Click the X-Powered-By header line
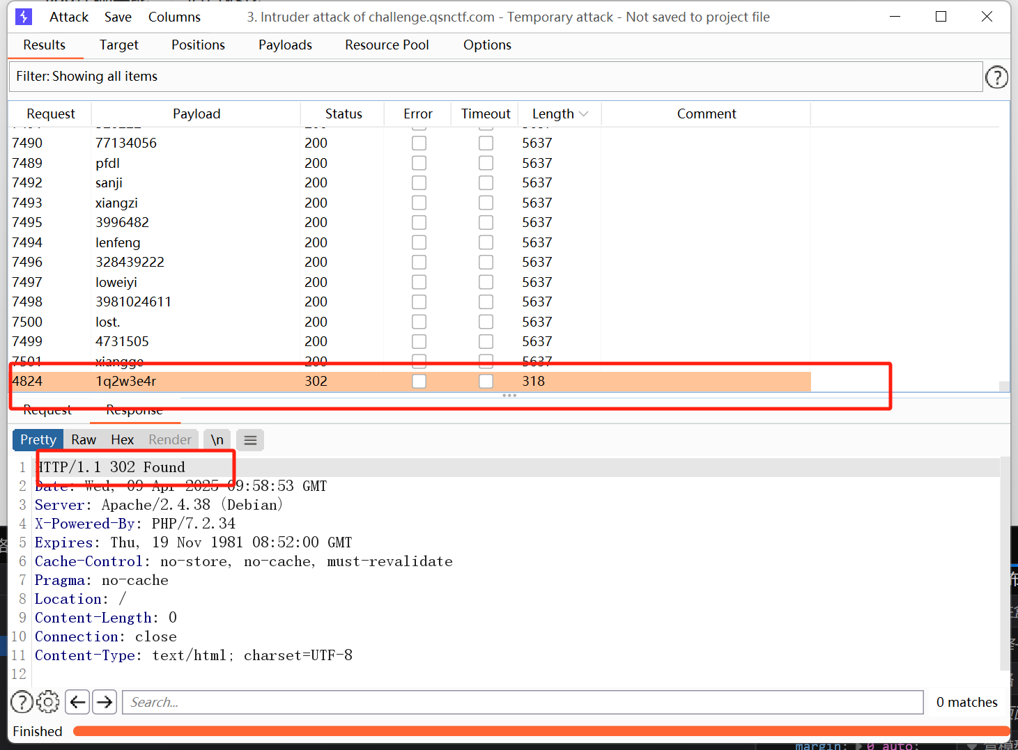This screenshot has width=1018, height=750. [x=135, y=524]
